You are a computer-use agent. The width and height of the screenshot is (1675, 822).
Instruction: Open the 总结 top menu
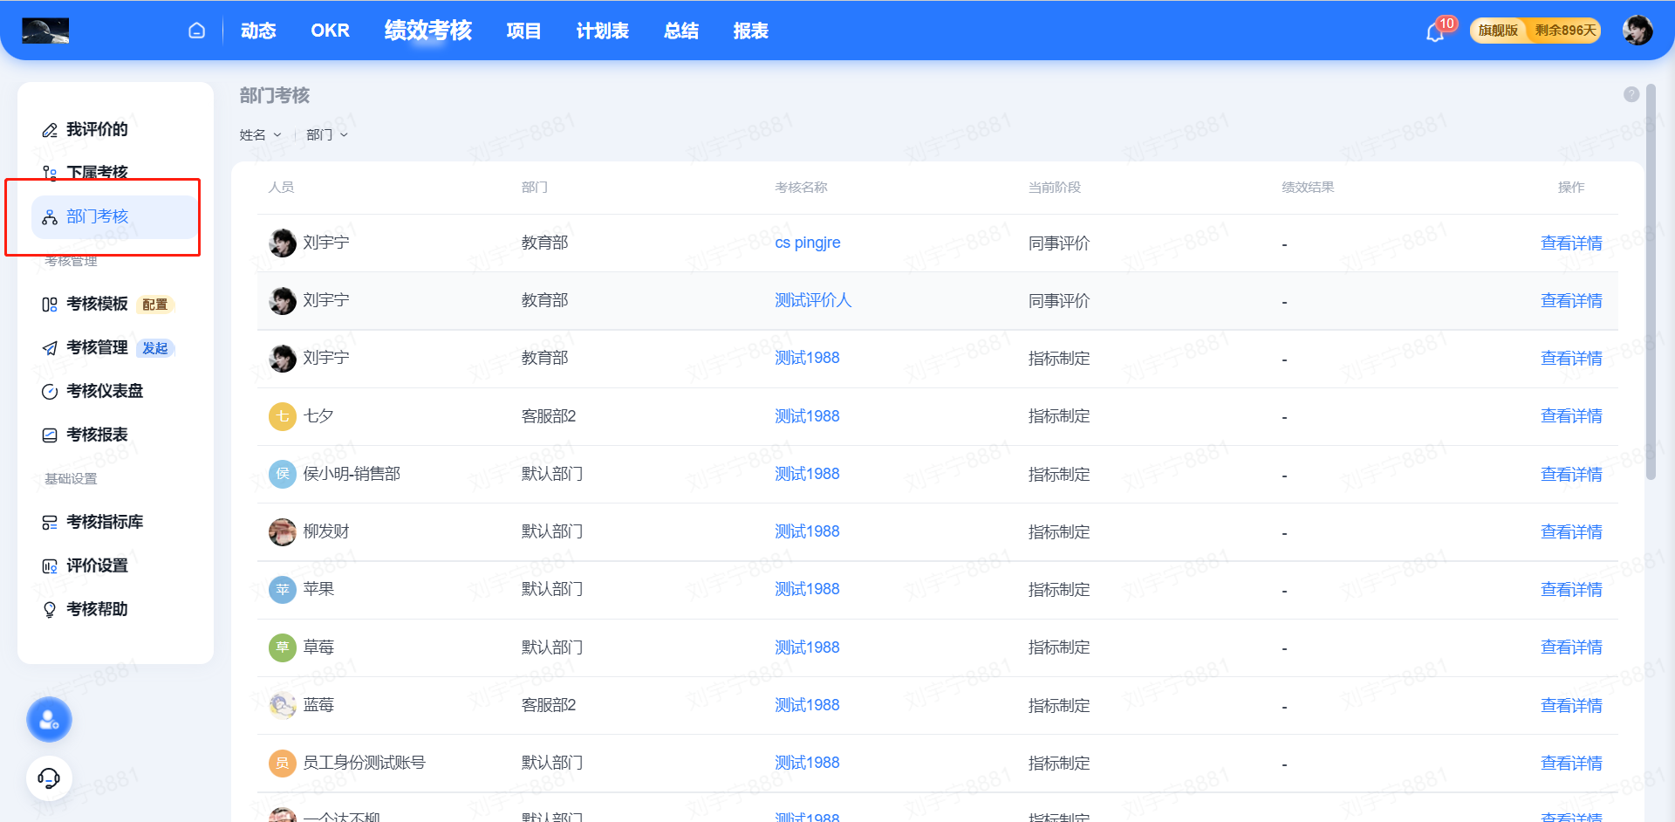(x=680, y=31)
